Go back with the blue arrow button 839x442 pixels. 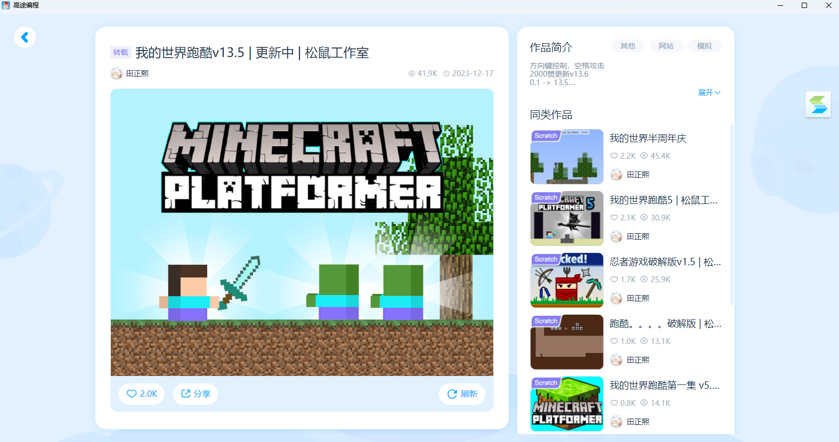25,37
